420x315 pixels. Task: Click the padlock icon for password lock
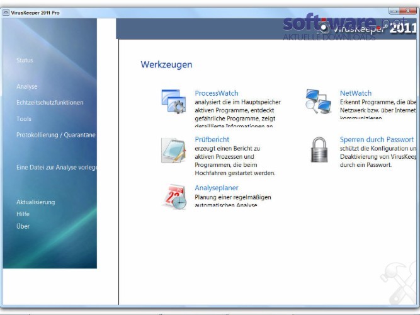(319, 149)
